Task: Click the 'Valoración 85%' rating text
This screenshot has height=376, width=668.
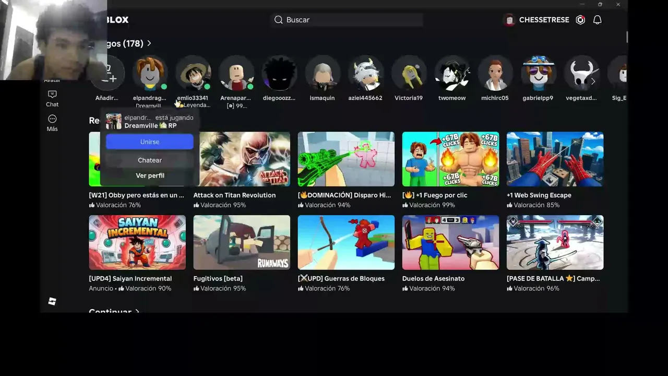Action: [536, 205]
